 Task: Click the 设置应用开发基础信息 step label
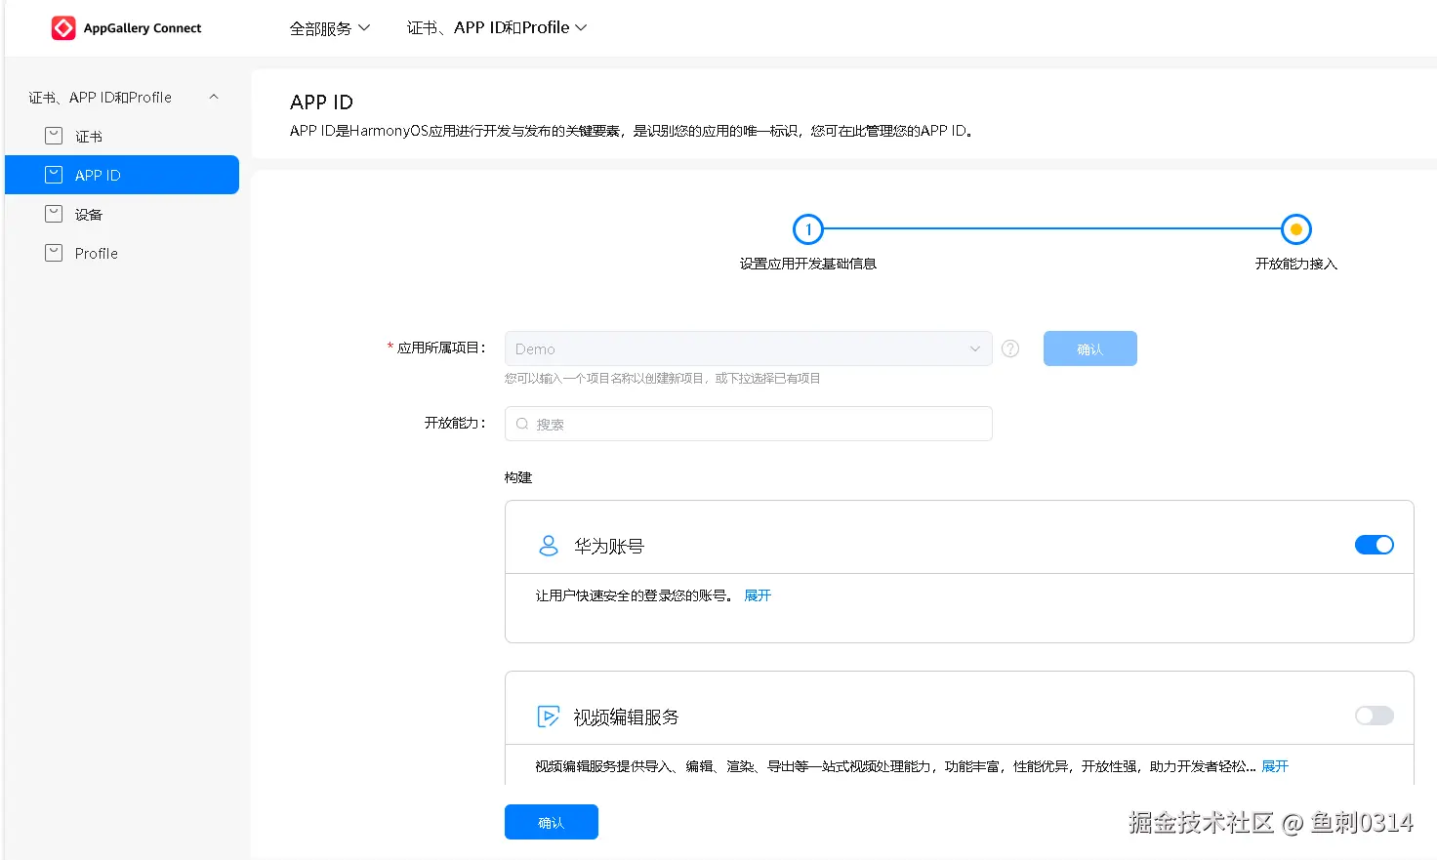(808, 264)
